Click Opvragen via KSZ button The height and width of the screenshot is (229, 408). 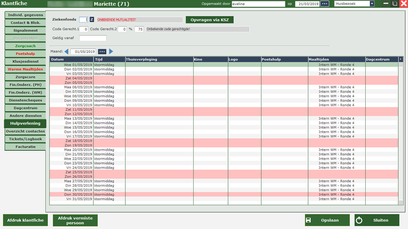(209, 20)
